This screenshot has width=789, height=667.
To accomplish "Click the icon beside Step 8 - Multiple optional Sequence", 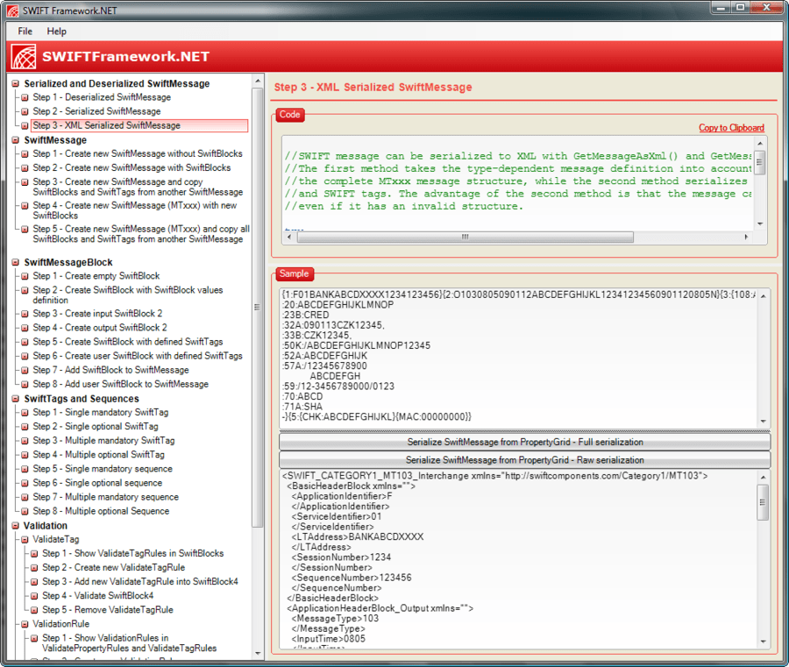I will point(25,511).
